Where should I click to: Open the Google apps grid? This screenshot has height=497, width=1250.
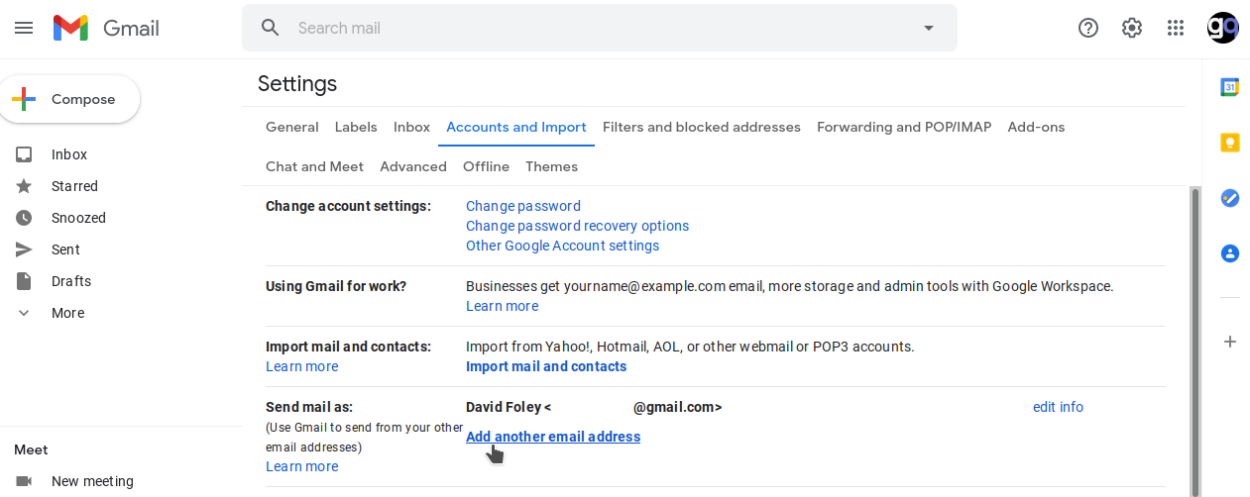(x=1176, y=28)
